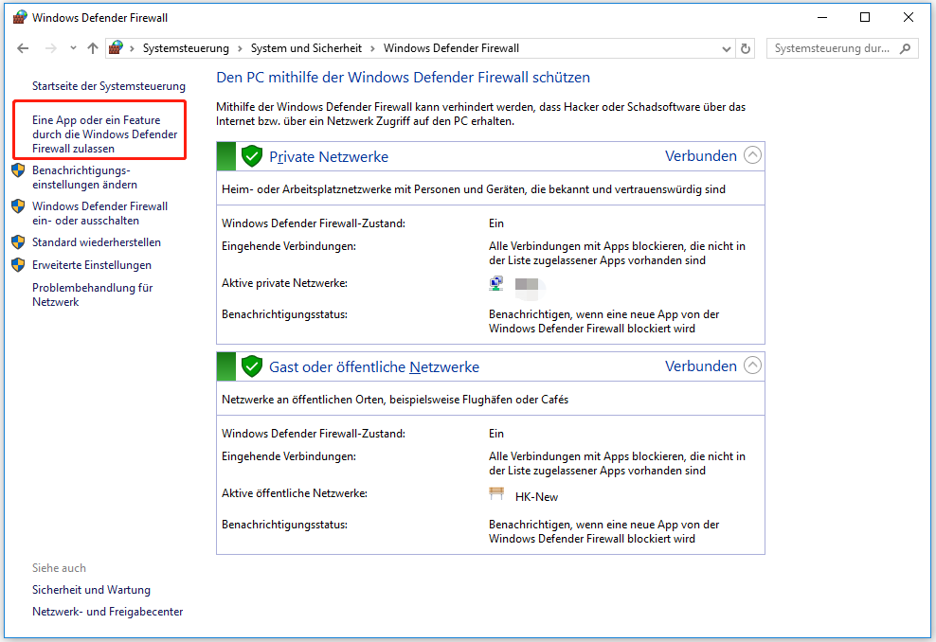Go up one level with the Up arrow
This screenshot has height=642, width=936.
pyautogui.click(x=93, y=48)
